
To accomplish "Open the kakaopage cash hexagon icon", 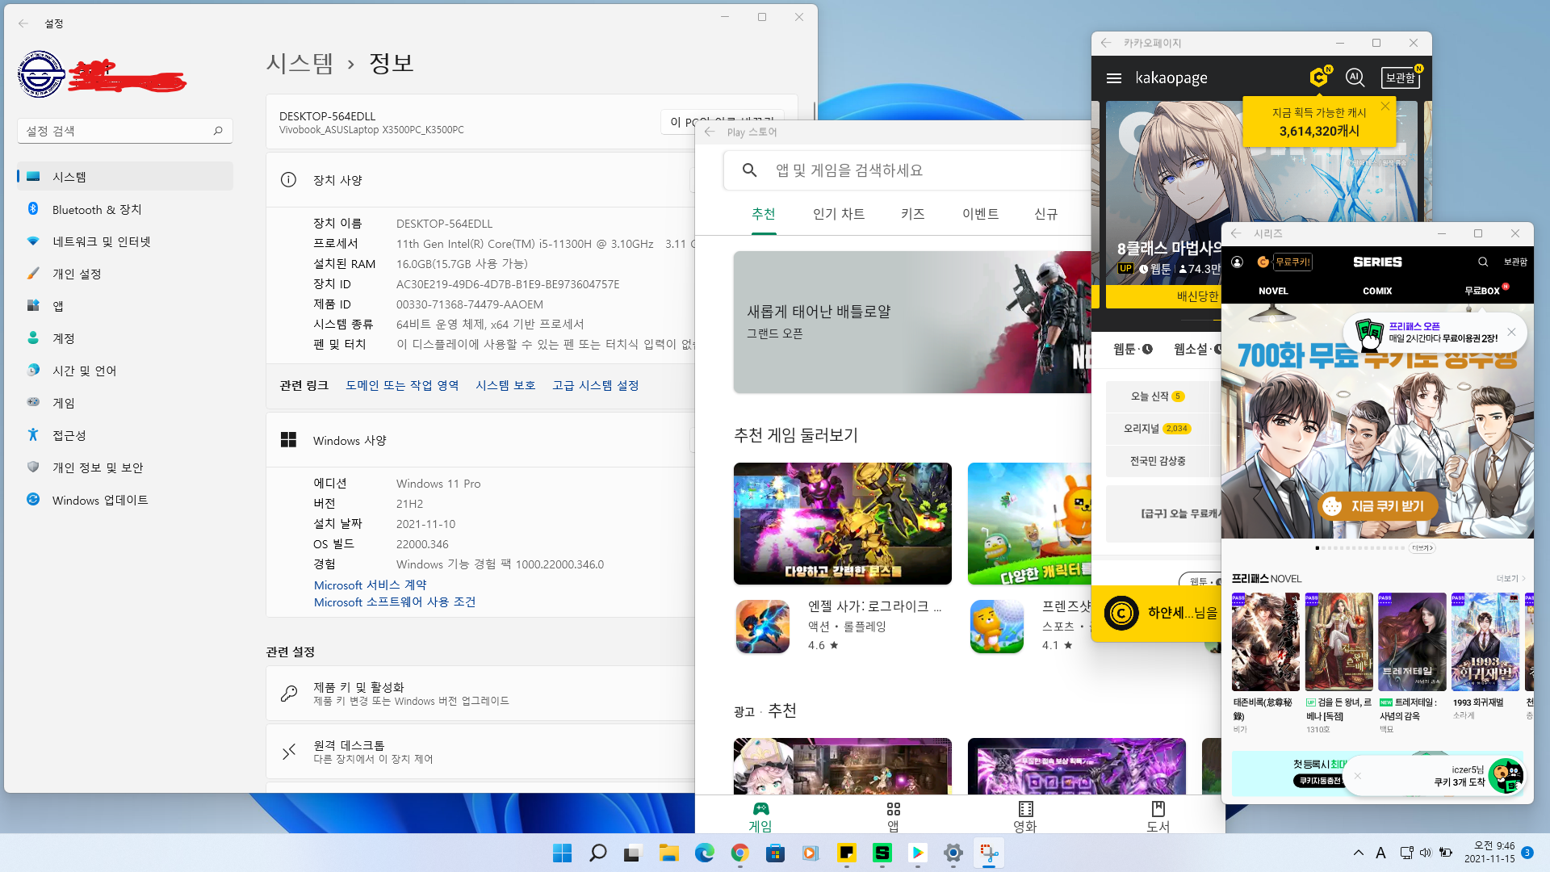I will [1319, 77].
